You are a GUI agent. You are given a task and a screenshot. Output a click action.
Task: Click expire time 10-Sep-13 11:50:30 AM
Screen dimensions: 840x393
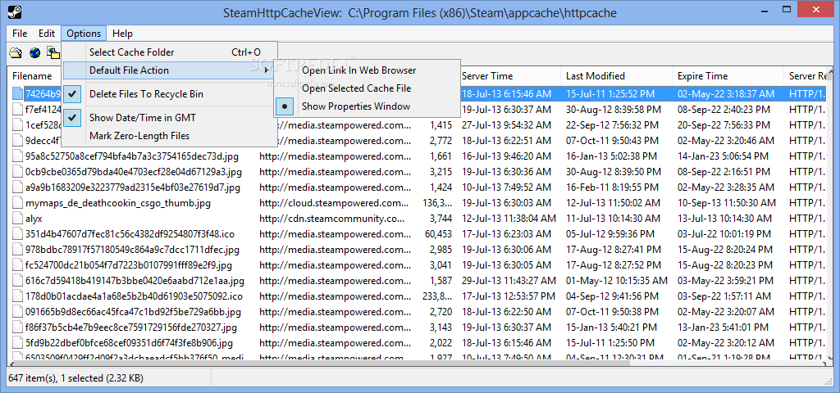pyautogui.click(x=727, y=203)
